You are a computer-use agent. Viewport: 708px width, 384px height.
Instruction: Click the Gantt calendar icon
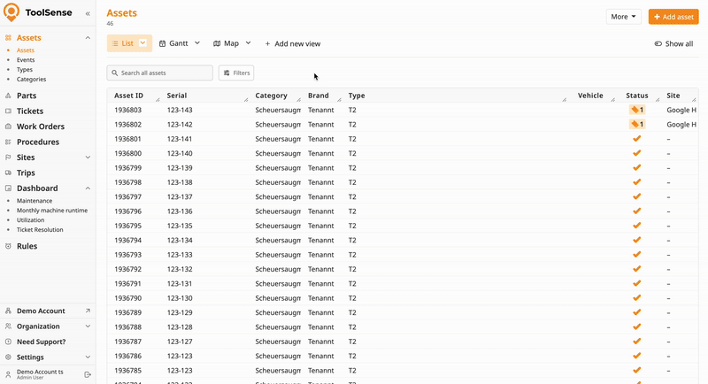coord(163,43)
